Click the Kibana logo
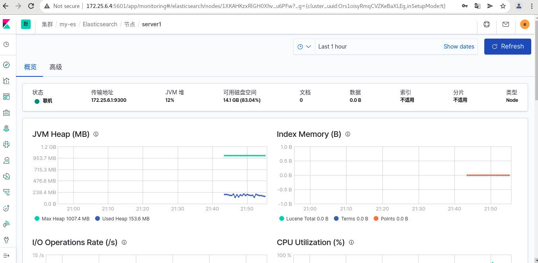The height and width of the screenshot is (263, 538). tap(6, 24)
